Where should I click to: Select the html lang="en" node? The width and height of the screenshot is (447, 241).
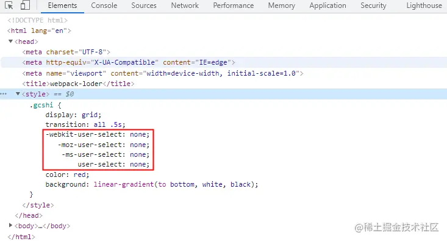pyautogui.click(x=40, y=31)
